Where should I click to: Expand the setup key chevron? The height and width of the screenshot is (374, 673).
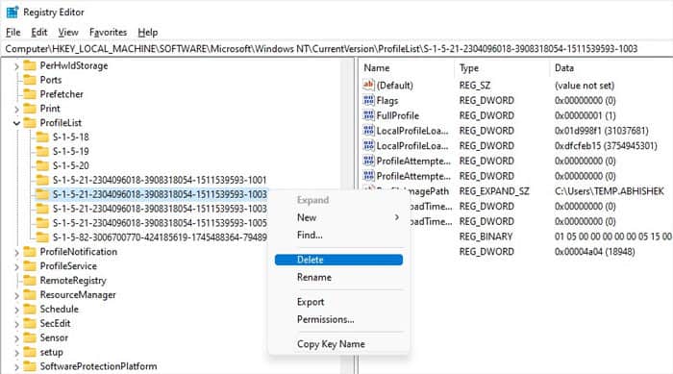(x=16, y=353)
